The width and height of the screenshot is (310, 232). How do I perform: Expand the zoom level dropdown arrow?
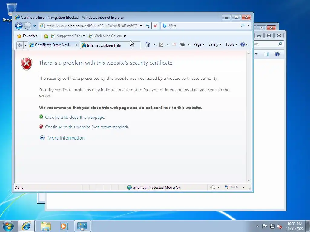[244, 187]
